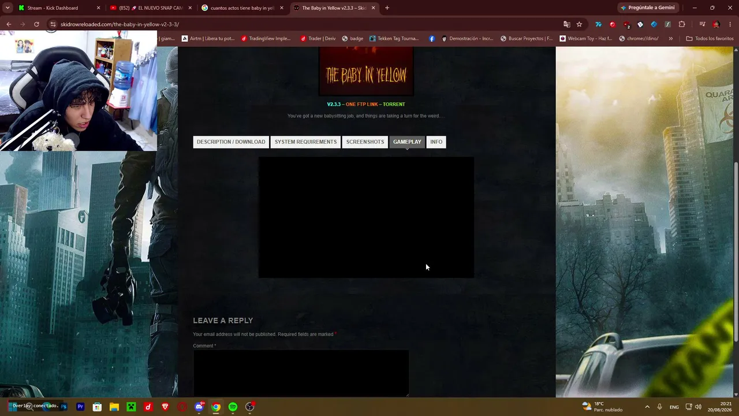
Task: Switch to the EL NUEVO SNAP CAM YouTube tab
Action: [x=150, y=8]
